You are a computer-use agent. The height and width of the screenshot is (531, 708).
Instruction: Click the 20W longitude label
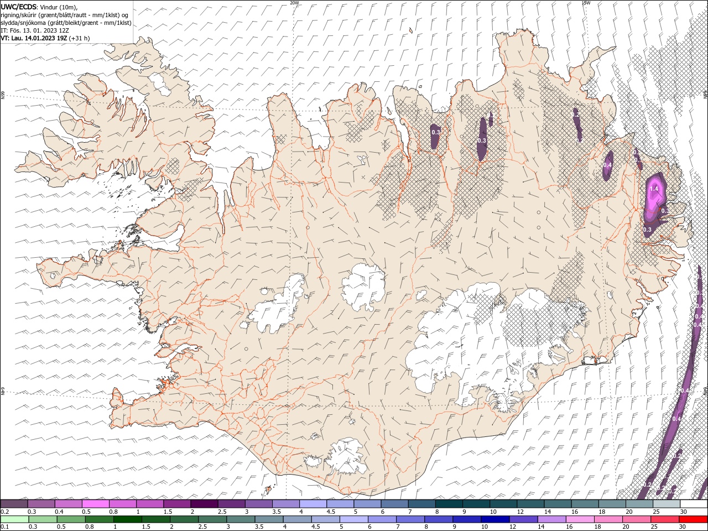[x=294, y=3]
